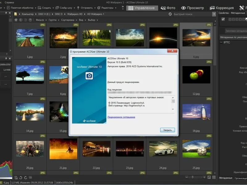Image resolution: width=247 pixels, height=185 pixels.
Task: Open the quick search options dropdown arrow
Action: (x=214, y=14)
